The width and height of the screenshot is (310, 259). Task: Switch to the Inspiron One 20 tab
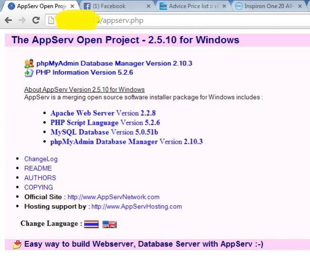(269, 6)
